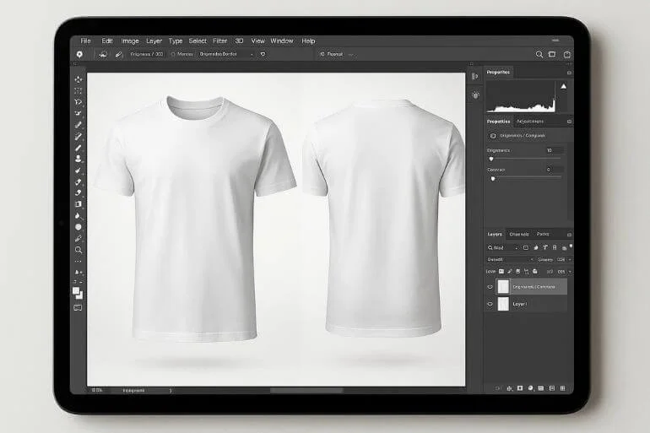Toggle the pixel layer filter icon

(x=526, y=247)
